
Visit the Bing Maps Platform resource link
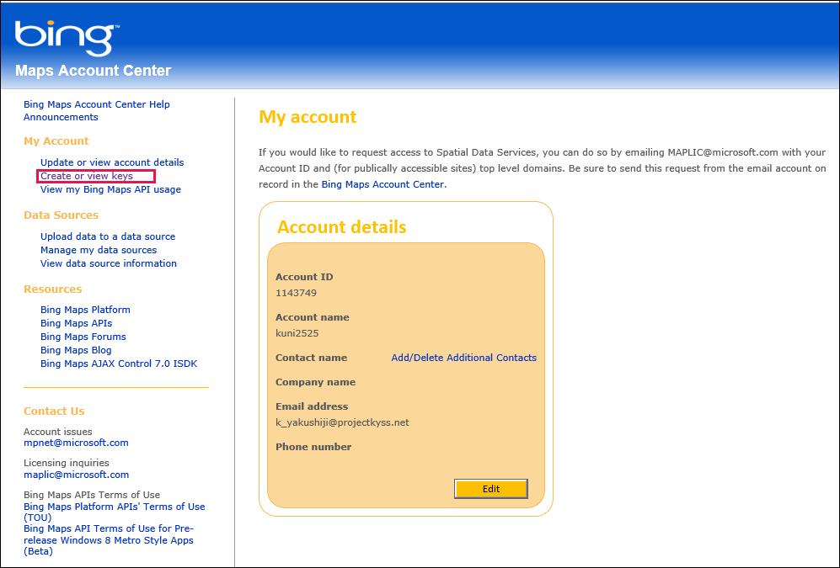pyautogui.click(x=85, y=310)
